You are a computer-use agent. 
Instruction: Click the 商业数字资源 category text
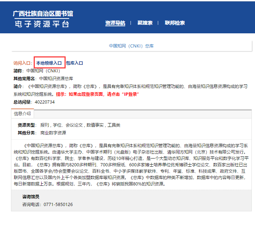(x=53, y=133)
